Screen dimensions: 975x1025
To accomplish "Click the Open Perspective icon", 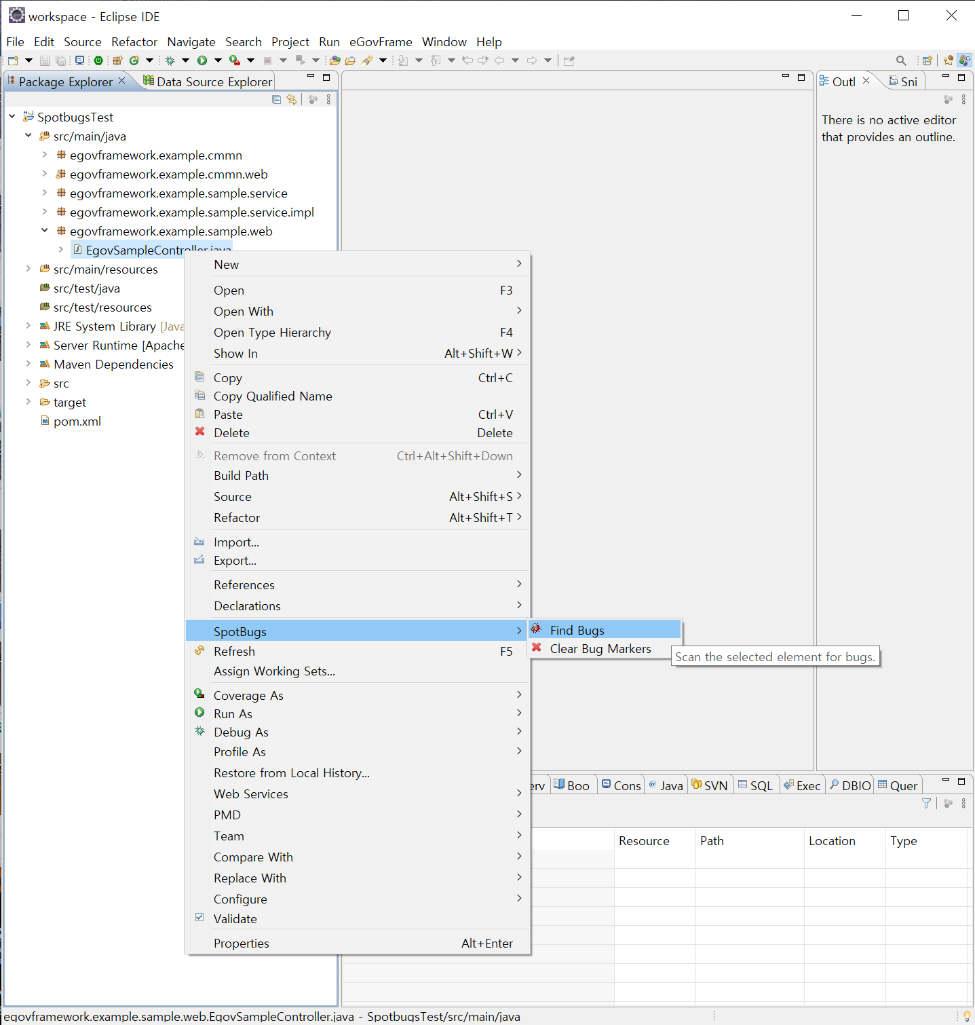I will [x=927, y=60].
